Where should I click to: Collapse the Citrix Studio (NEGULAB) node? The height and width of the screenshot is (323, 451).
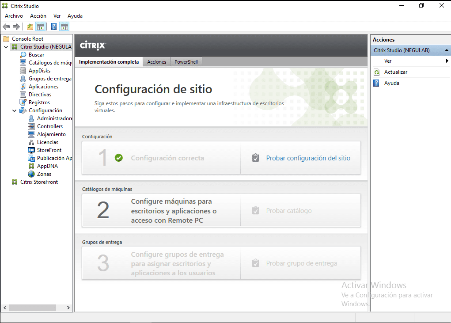(x=6, y=46)
